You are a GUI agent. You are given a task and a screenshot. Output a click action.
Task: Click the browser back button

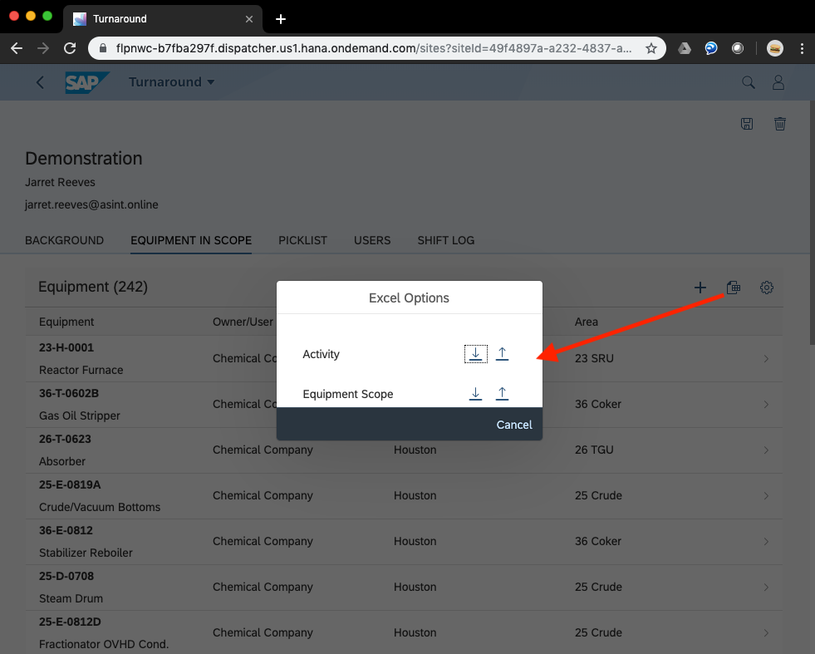[x=17, y=48]
